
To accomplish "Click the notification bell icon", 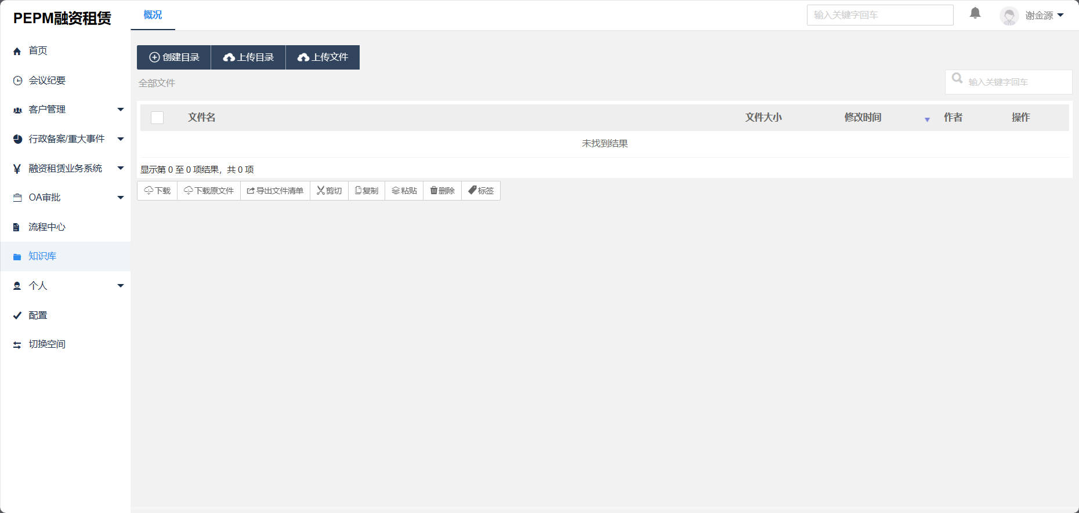I will point(975,13).
